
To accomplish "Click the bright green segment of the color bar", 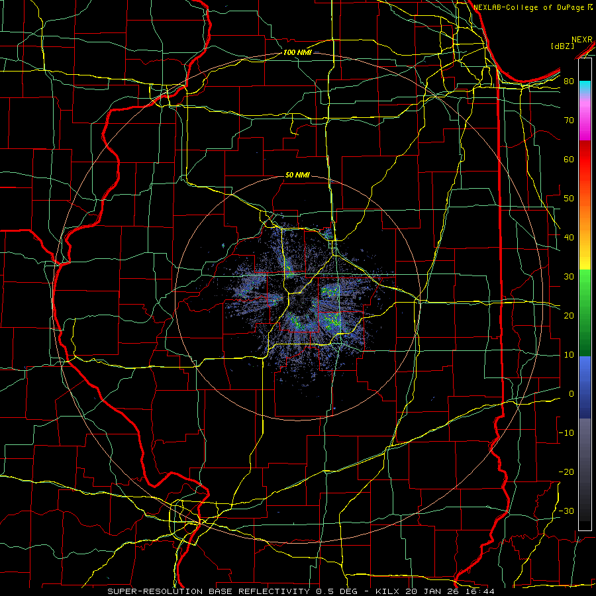I will (585, 283).
